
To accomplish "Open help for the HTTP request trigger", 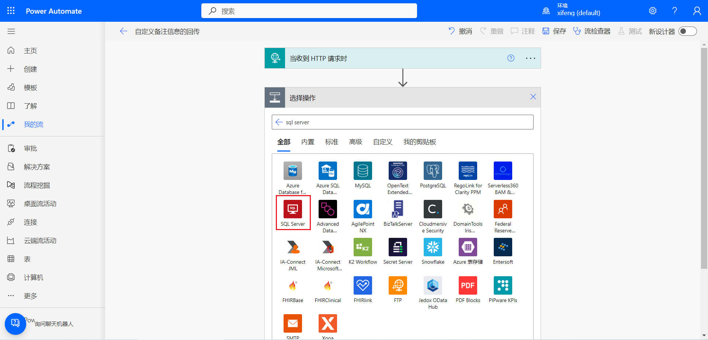I will [511, 58].
